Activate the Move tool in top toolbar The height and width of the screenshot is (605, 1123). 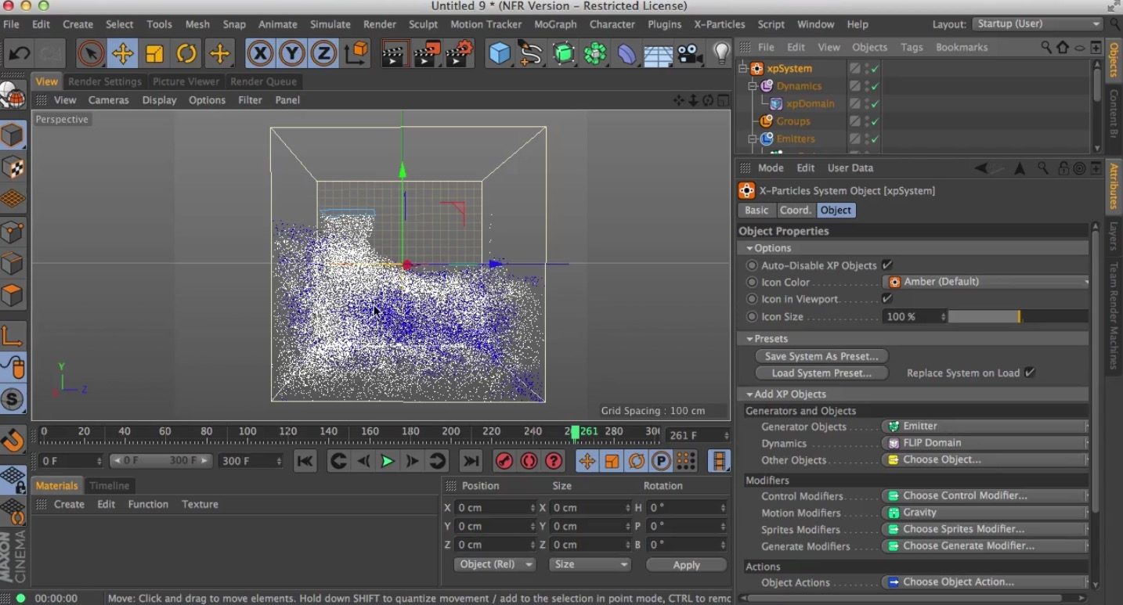[122, 53]
